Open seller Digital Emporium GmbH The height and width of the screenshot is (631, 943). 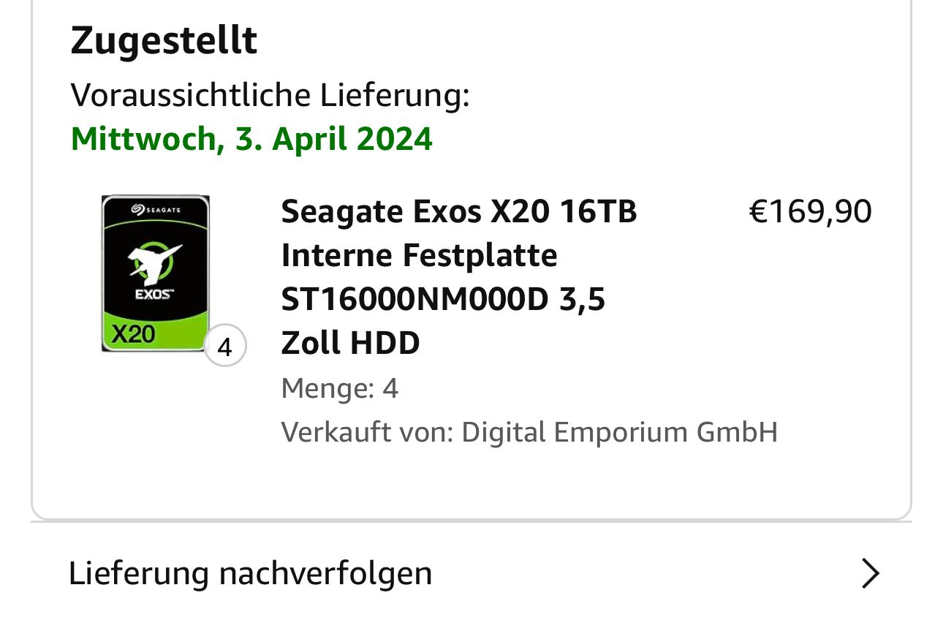pyautogui.click(x=619, y=432)
